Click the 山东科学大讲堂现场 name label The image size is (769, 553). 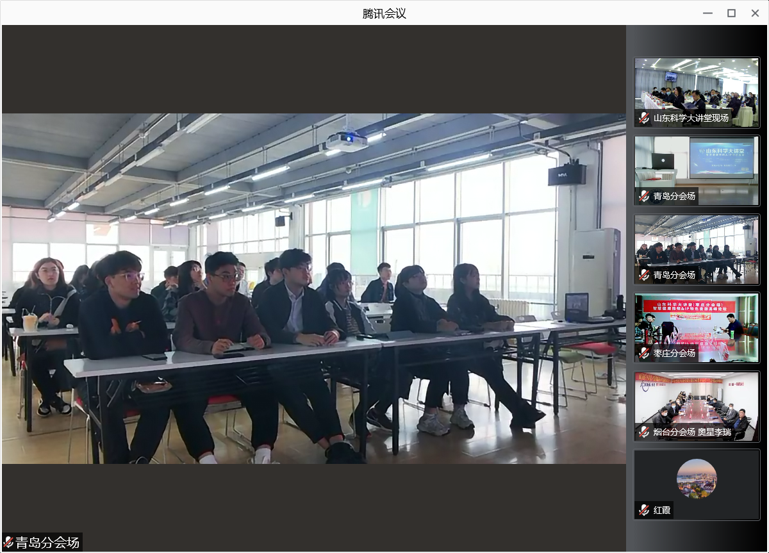pos(691,118)
